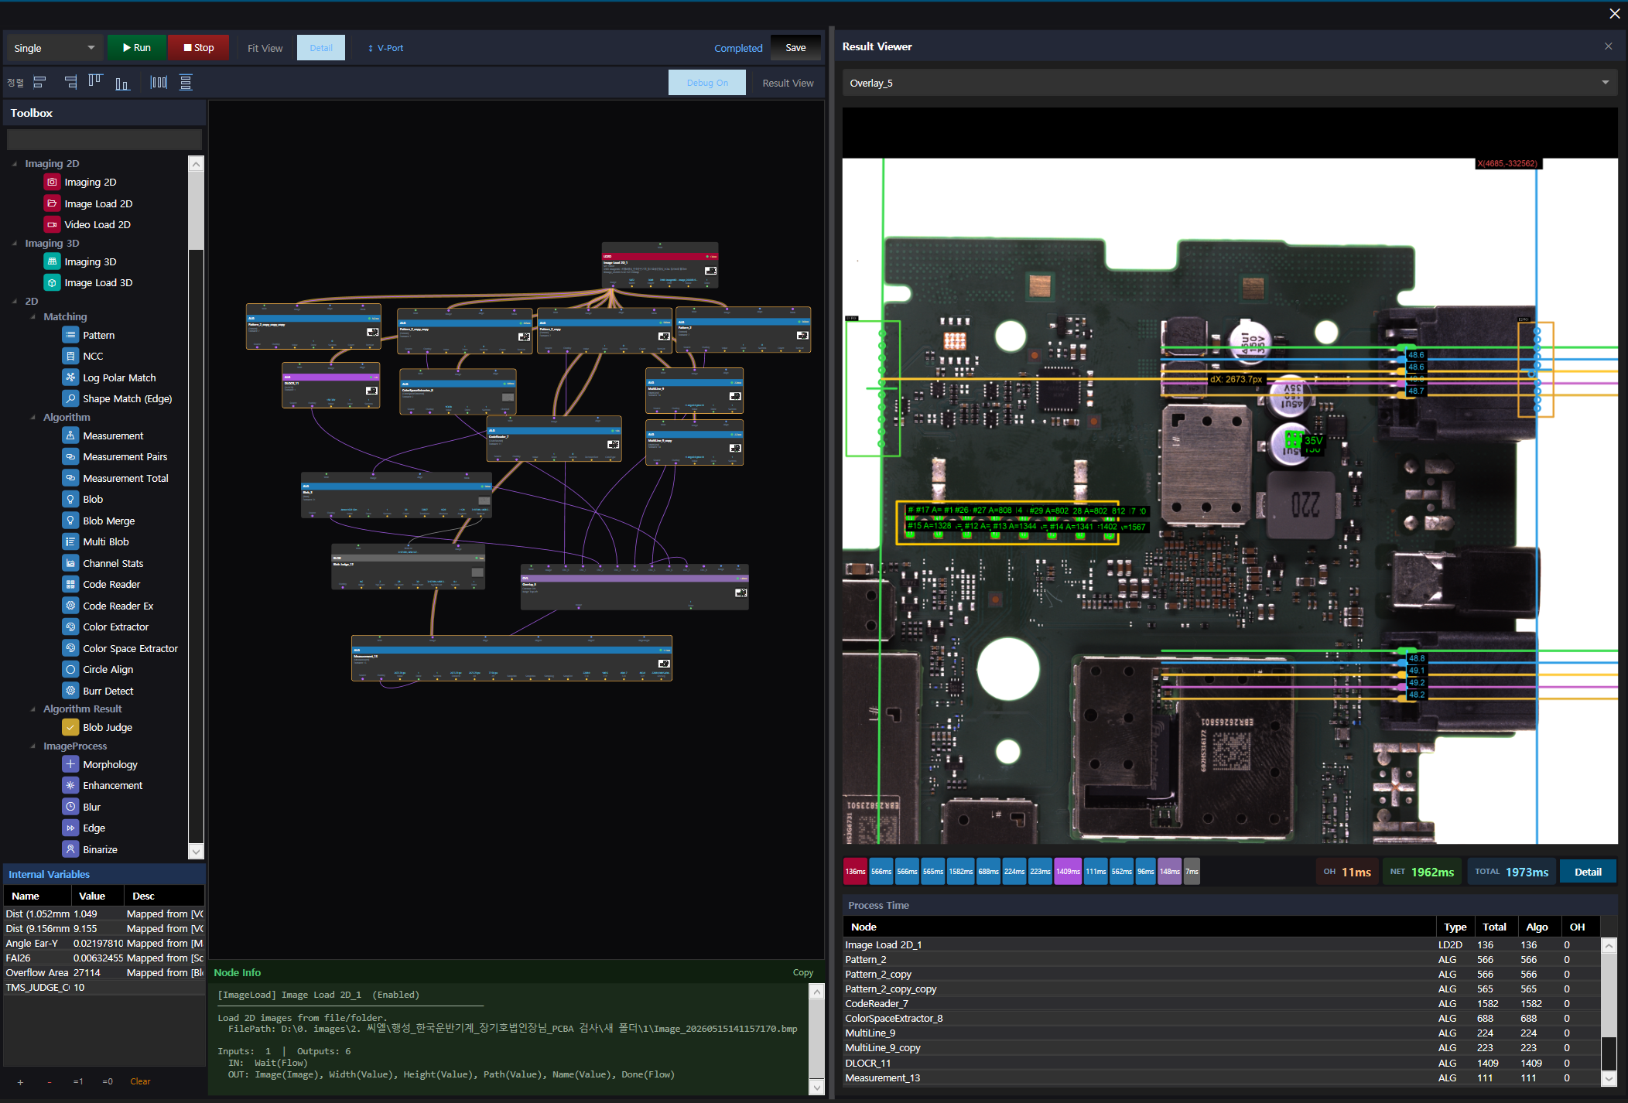Select the red 136ms timing block
Viewport: 1628px width, 1103px height.
[855, 872]
